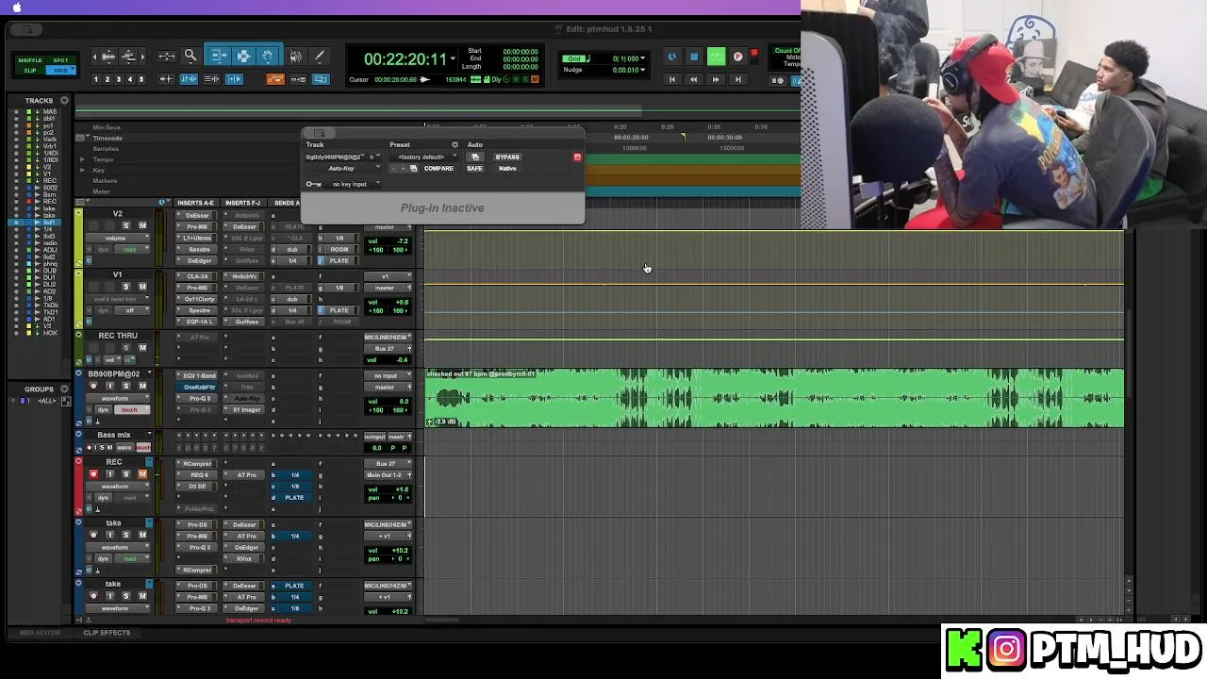This screenshot has height=679, width=1207.
Task: Click Zoom preset 1 button
Action: [96, 79]
